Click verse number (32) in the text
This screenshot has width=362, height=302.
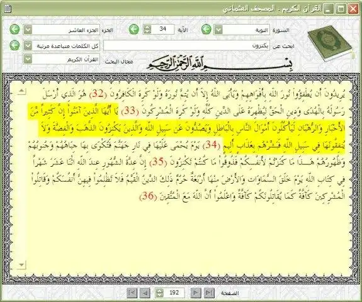pyautogui.click(x=97, y=94)
